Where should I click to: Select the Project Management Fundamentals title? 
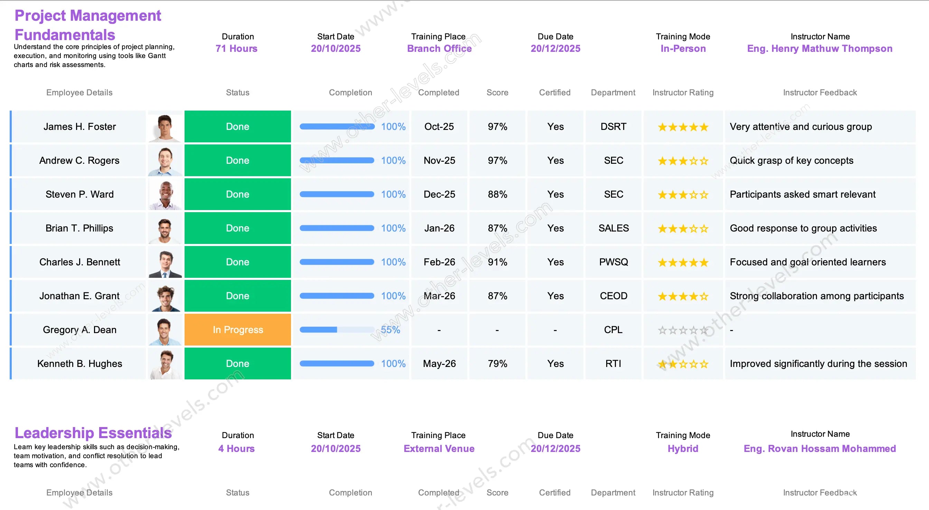[x=88, y=25]
